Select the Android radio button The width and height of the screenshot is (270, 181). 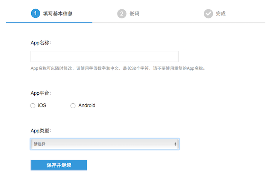coord(73,106)
